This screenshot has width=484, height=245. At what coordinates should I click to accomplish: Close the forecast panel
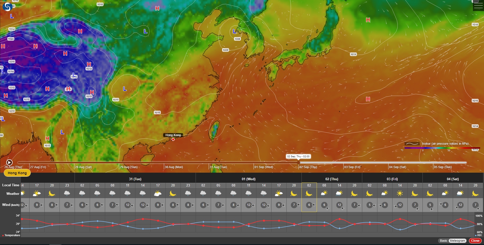(x=475, y=241)
